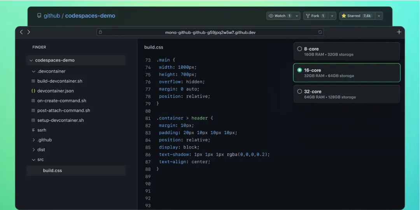Collapse the codespaces-demo root folder

pos(31,60)
